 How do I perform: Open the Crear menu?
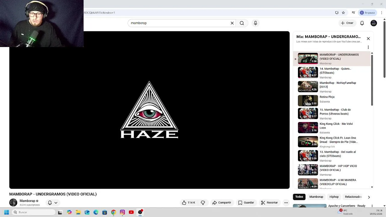coord(347,23)
